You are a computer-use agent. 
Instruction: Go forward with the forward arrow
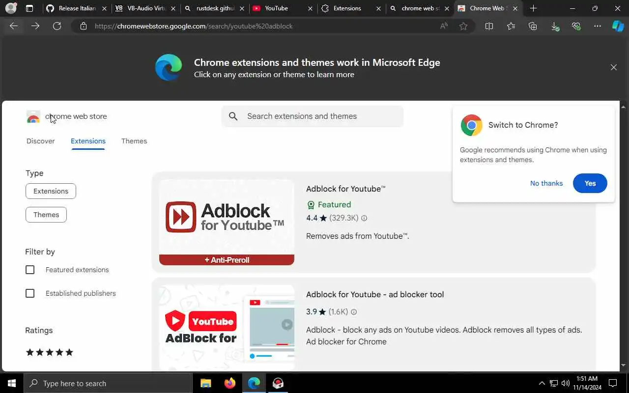pyautogui.click(x=35, y=26)
